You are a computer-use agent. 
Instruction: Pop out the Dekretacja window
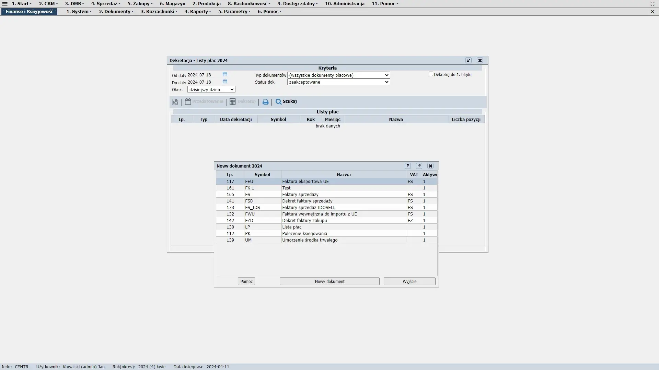pos(469,60)
